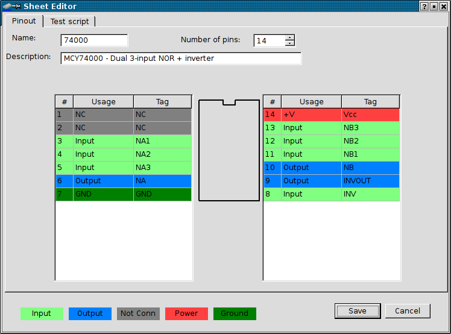Switch to the Test script tab
451x334 pixels.
(69, 21)
